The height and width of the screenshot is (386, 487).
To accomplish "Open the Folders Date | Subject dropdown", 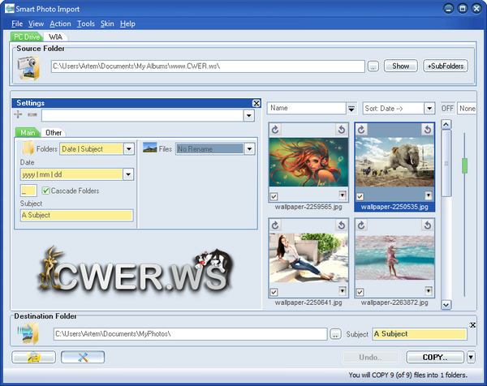I will (x=130, y=148).
